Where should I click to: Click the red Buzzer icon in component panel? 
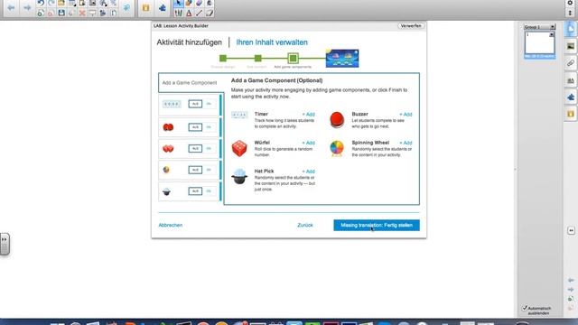click(337, 120)
